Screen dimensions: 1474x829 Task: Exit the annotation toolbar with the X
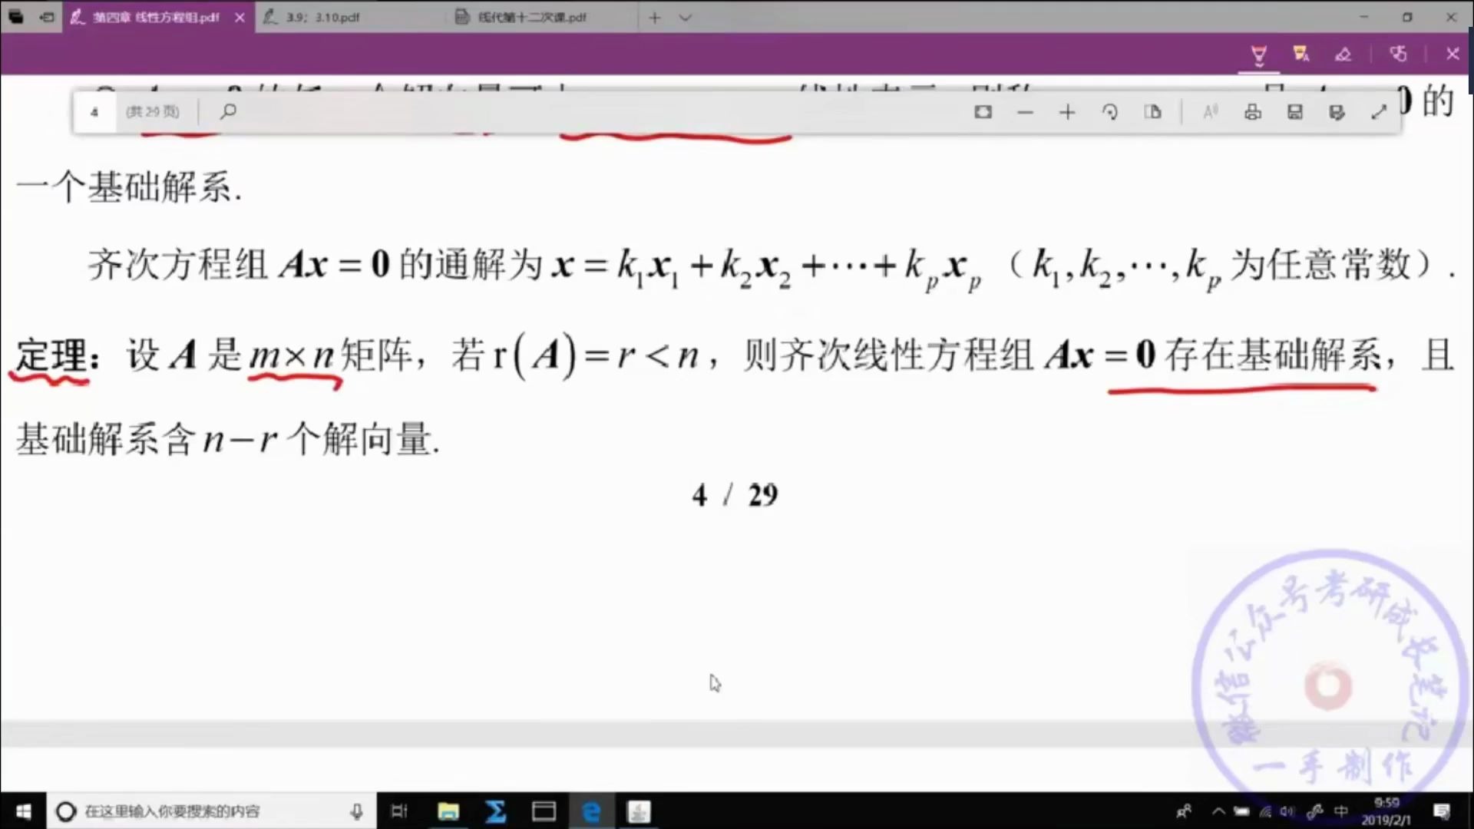pyautogui.click(x=1453, y=54)
